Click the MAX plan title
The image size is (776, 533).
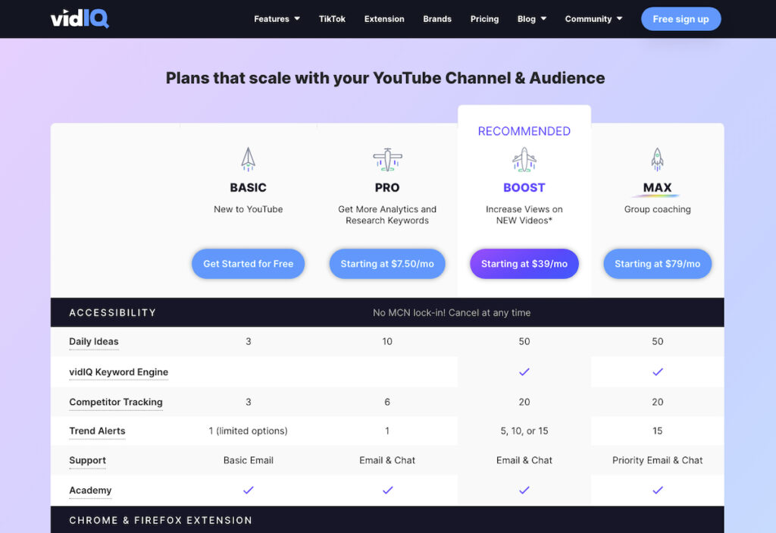click(657, 188)
